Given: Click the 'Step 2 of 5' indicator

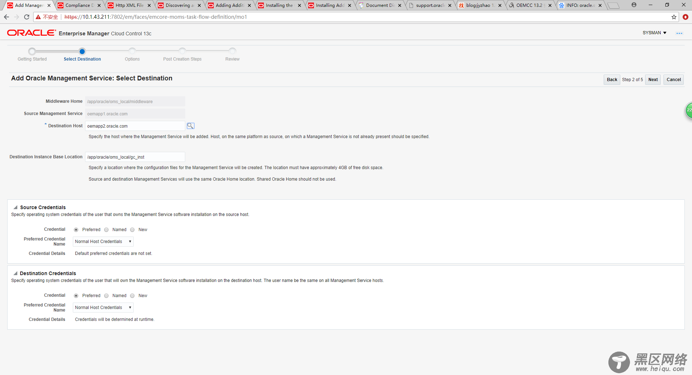Looking at the screenshot, I should pyautogui.click(x=633, y=80).
